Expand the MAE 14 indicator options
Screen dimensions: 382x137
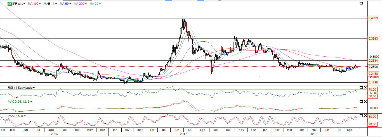tap(50, 4)
